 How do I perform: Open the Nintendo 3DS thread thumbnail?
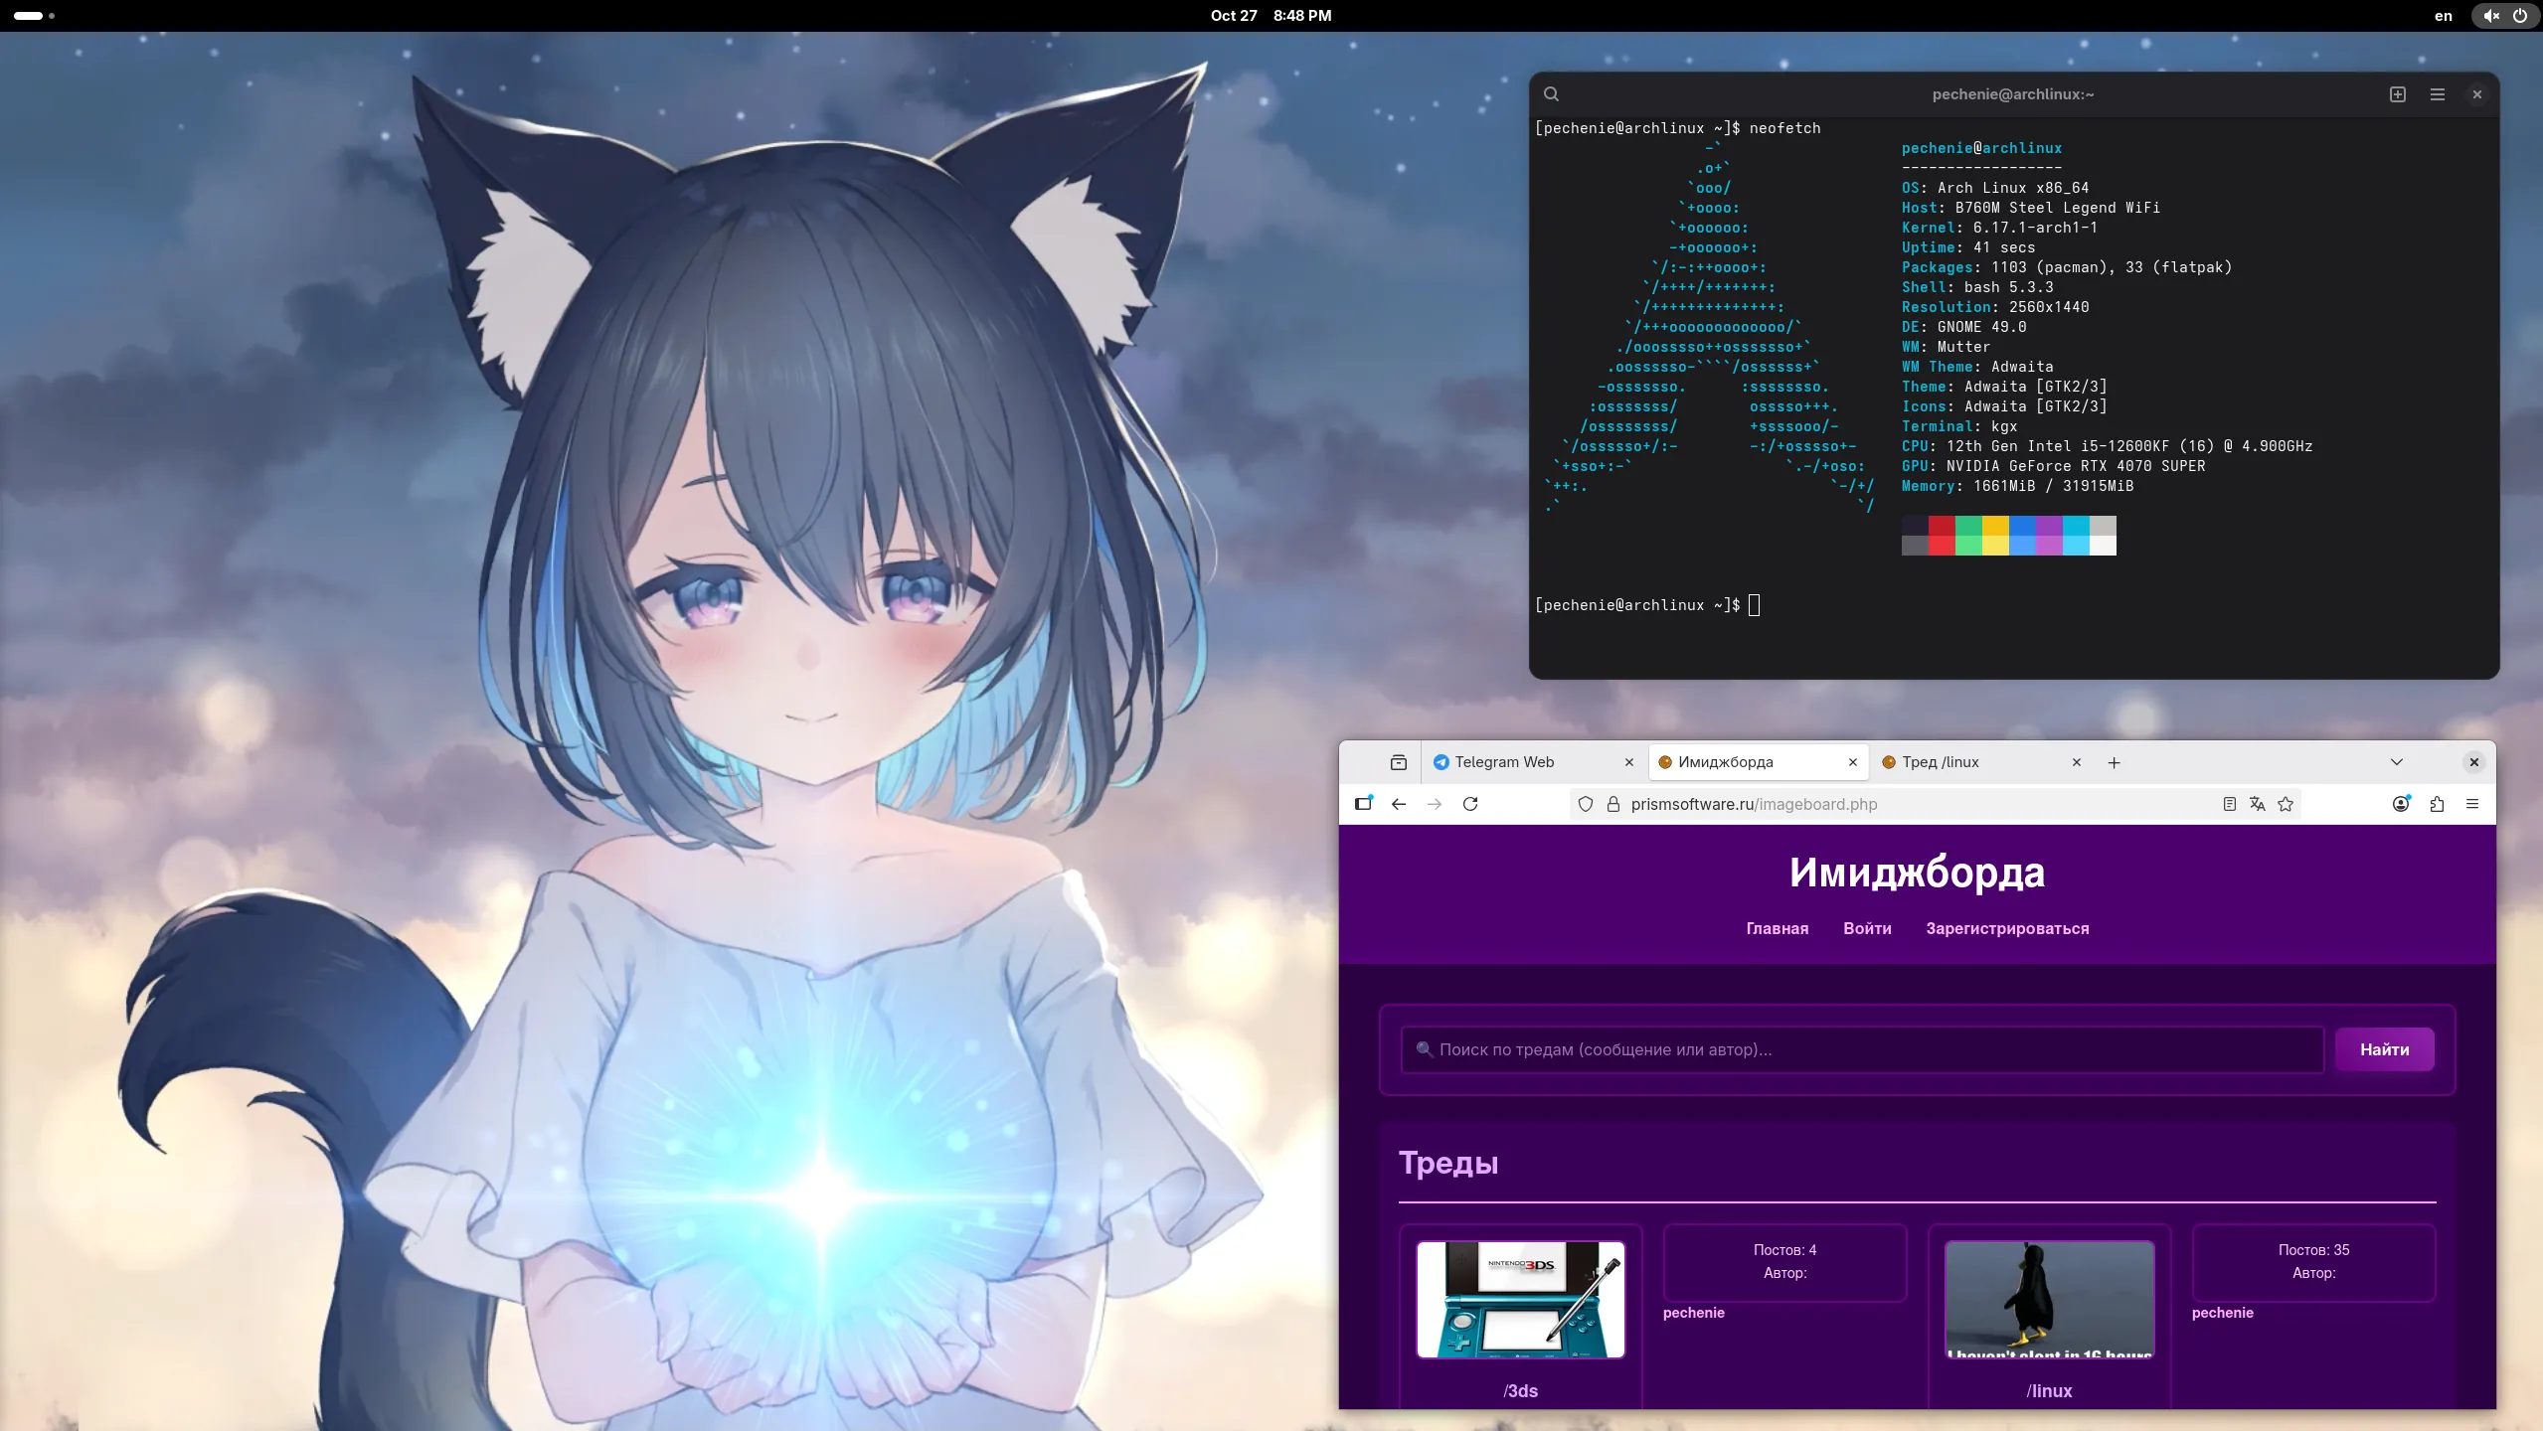pyautogui.click(x=1520, y=1299)
